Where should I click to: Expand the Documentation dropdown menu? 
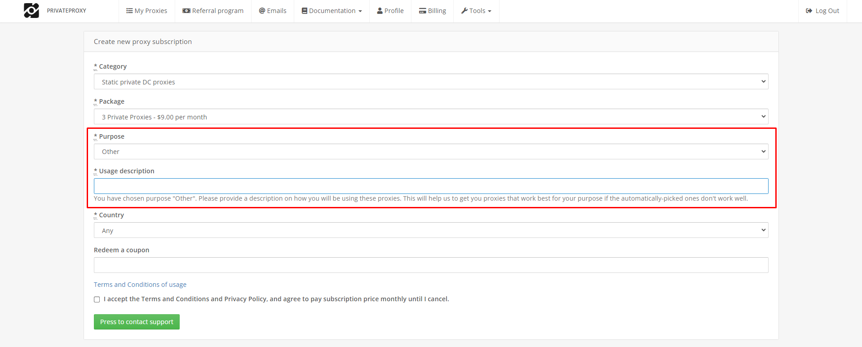click(x=332, y=11)
